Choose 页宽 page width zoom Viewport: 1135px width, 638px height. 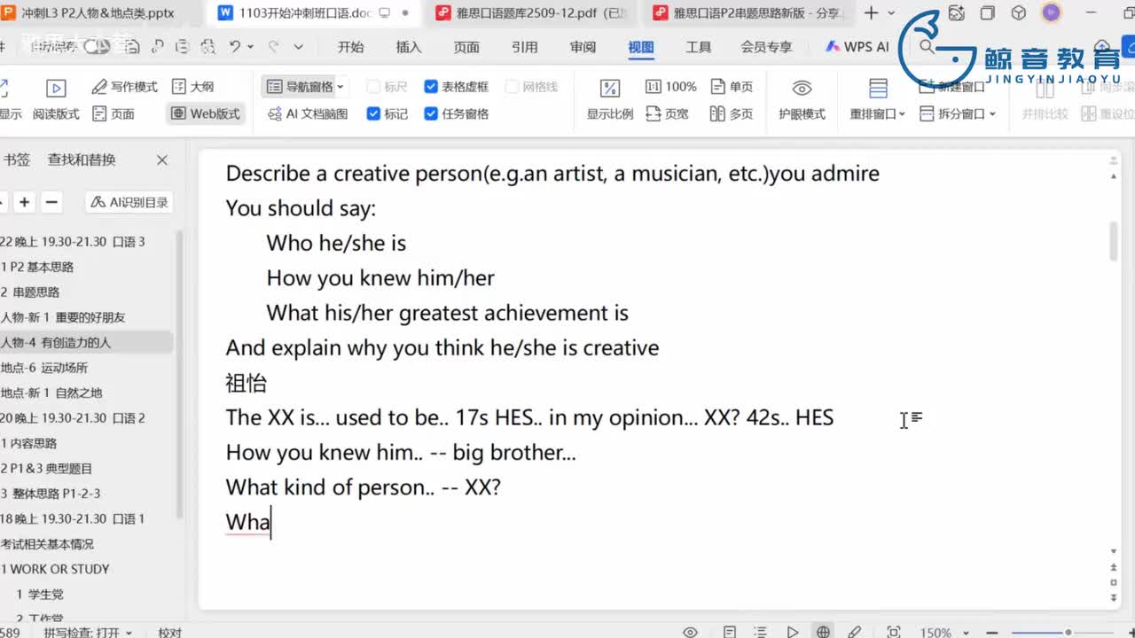click(x=668, y=113)
